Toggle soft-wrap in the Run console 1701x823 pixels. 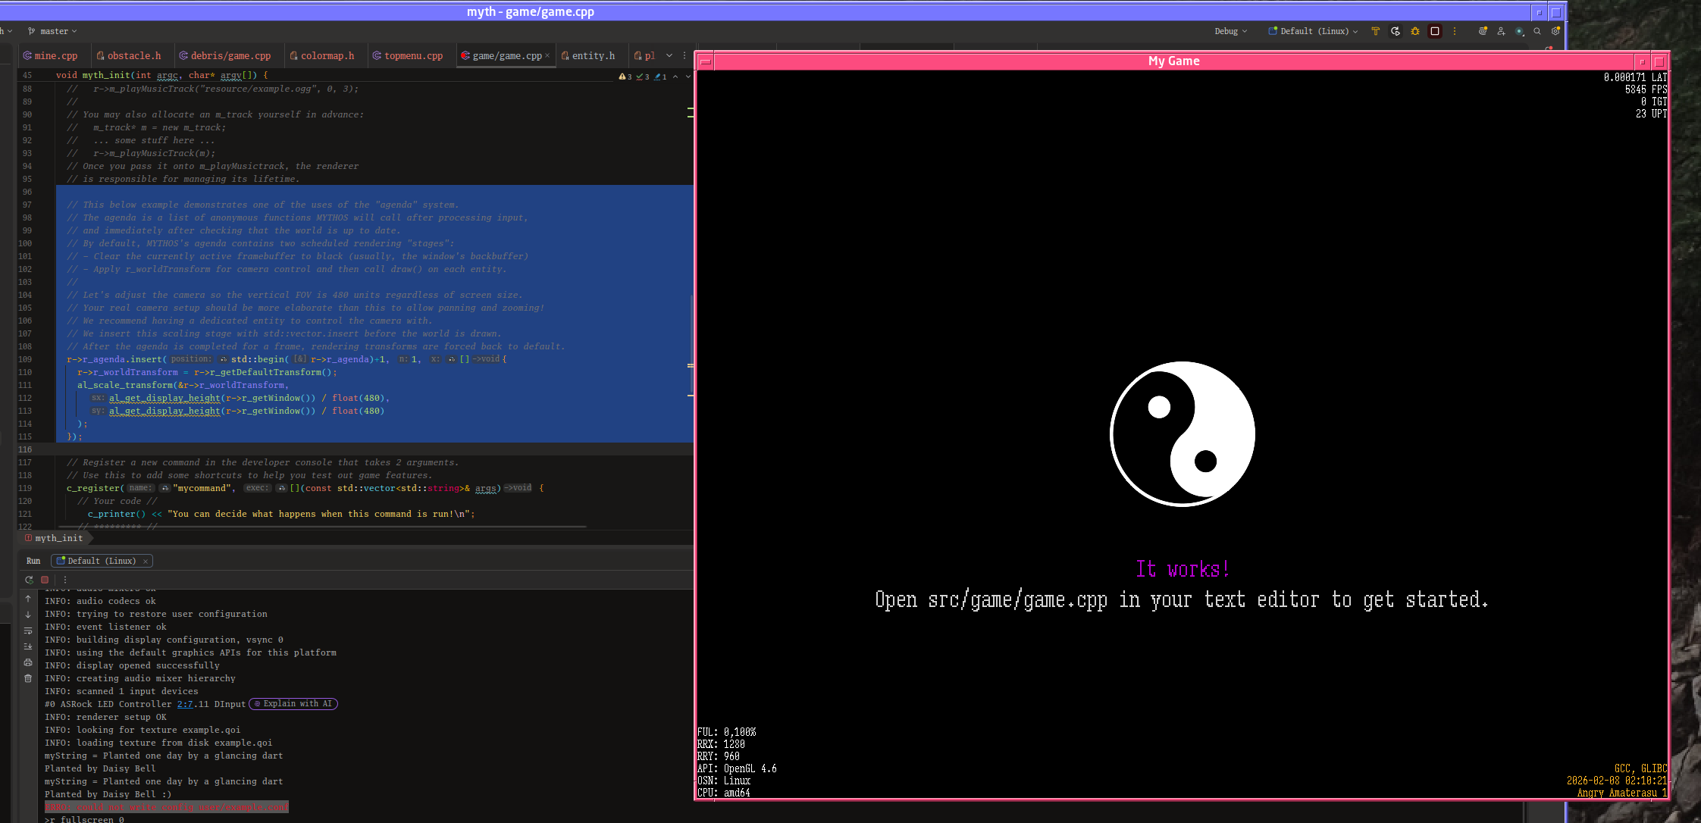coord(28,631)
